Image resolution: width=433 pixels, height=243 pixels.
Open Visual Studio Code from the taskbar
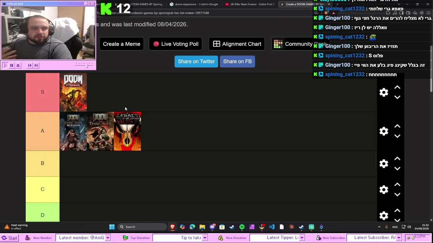pyautogui.click(x=272, y=227)
